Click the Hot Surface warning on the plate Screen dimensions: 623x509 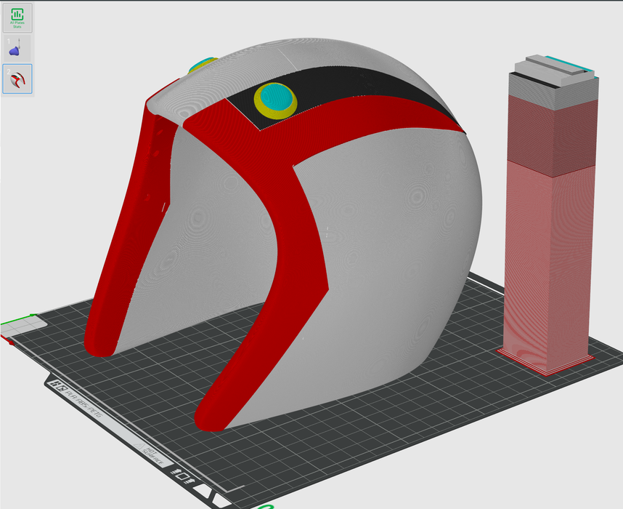pos(153,456)
